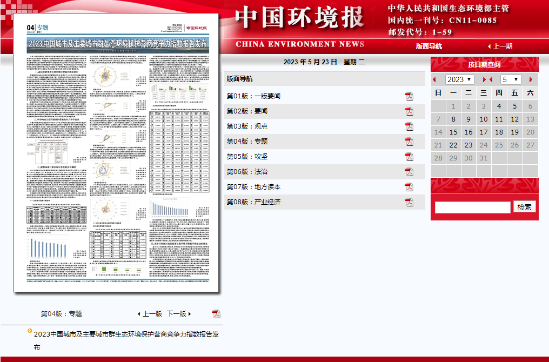
Task: Select calendar date 22
Action: coord(453,145)
